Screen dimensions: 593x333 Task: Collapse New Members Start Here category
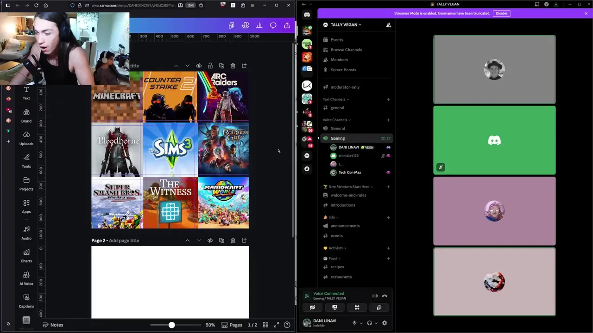[x=348, y=187]
